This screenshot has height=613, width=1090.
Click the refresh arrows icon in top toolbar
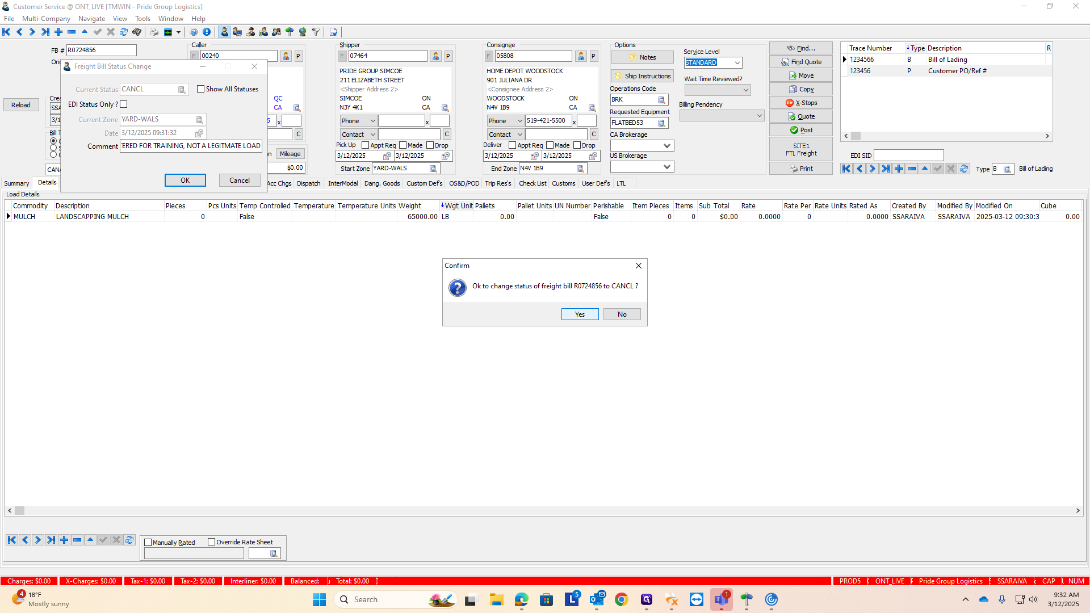(x=124, y=32)
